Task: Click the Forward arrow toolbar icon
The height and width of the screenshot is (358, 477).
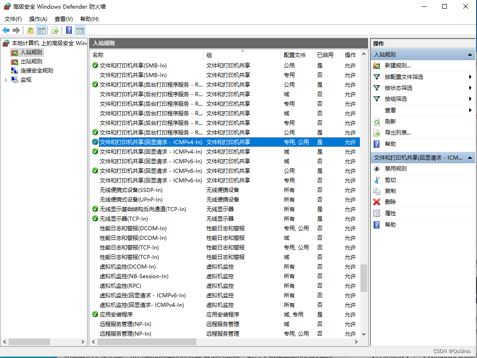Action: point(16,30)
